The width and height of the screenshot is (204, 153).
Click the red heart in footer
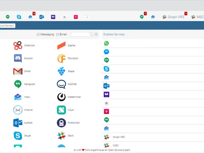[x=83, y=150]
